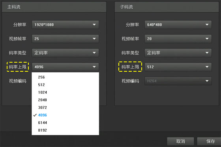The height and width of the screenshot is (147, 221).
Task: Select 6144 bitrate option
Action: click(65, 123)
